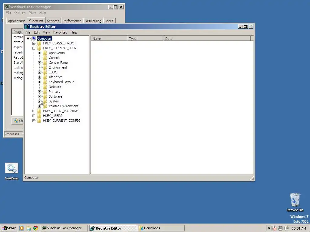310x232 pixels.
Task: Click the HKEY_LOCAL_MACHINE folder icon
Action: pos(39,111)
